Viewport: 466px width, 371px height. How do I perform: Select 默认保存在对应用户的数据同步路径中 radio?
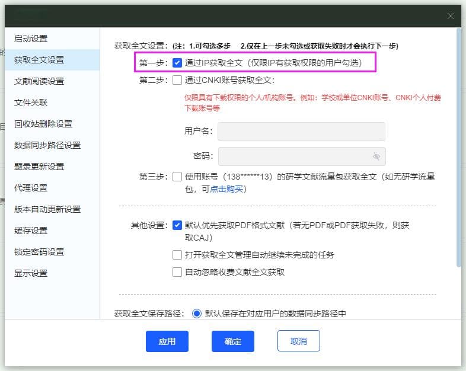pyautogui.click(x=196, y=314)
